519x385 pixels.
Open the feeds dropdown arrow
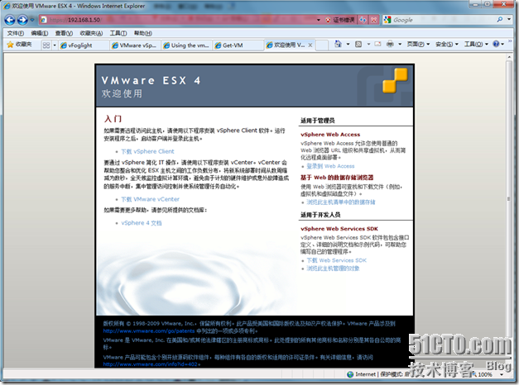[x=368, y=44]
